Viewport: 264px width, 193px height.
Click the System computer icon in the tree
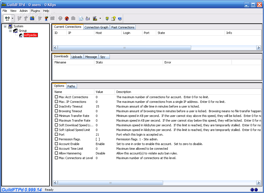10,26
